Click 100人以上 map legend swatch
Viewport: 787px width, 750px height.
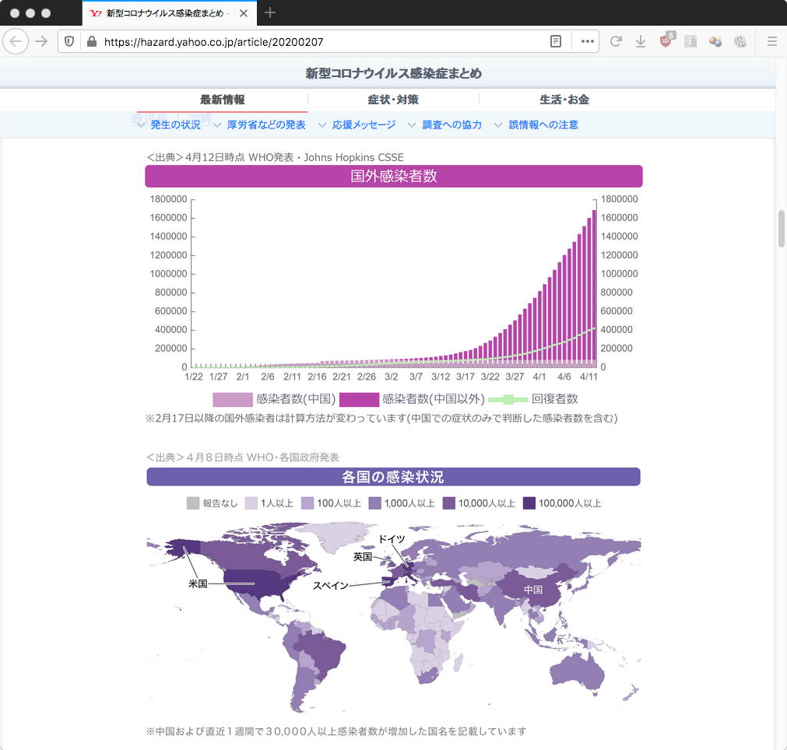pos(307,503)
